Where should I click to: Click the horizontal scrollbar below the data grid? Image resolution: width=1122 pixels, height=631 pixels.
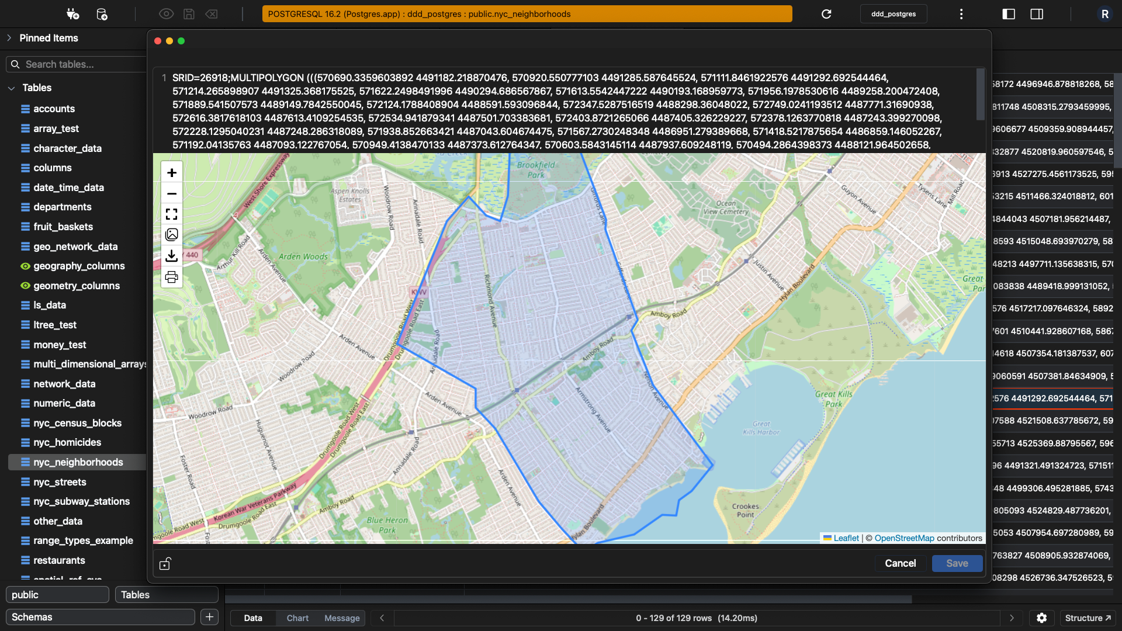(568, 599)
